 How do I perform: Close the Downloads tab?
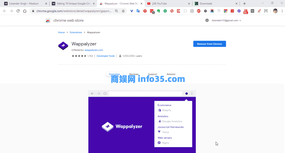(236, 3)
